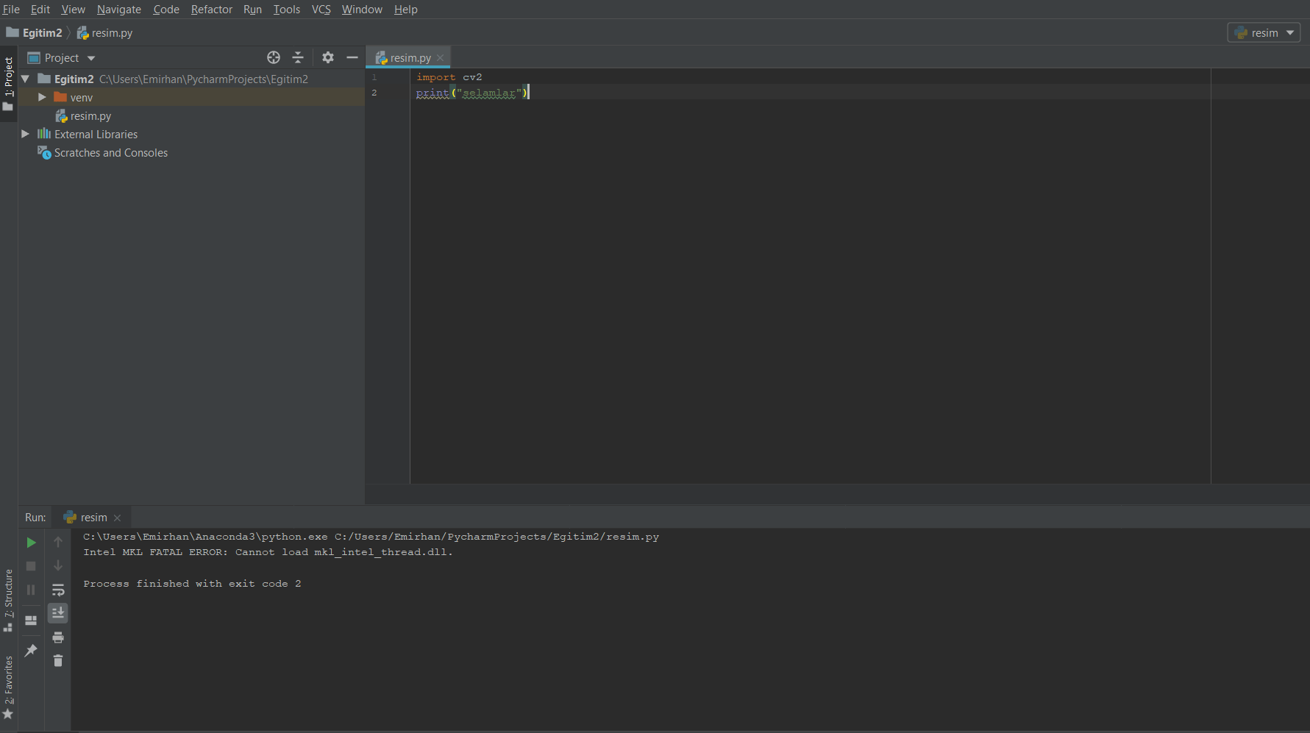Toggle soft-wrap in the Run console
Viewport: 1310px width, 733px height.
58,590
